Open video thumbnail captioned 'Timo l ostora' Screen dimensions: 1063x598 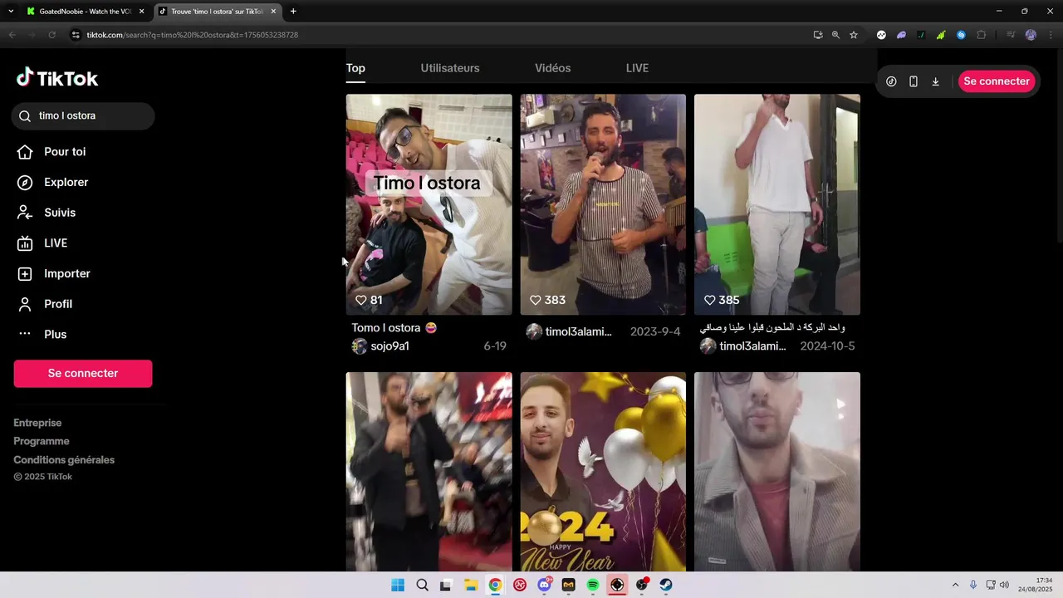pyautogui.click(x=429, y=204)
